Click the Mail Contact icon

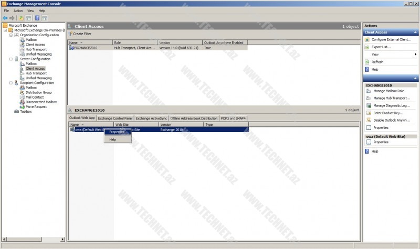(x=22, y=98)
